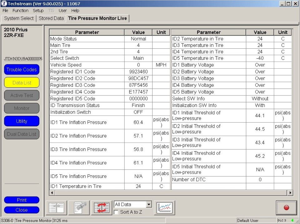Select the Select Switch parameter
This screenshot has width=300, height=224.
point(109,58)
